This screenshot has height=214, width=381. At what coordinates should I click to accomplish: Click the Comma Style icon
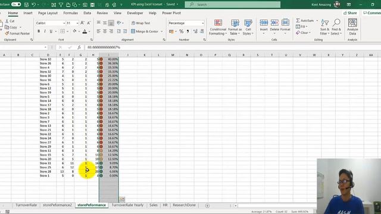pos(188,32)
